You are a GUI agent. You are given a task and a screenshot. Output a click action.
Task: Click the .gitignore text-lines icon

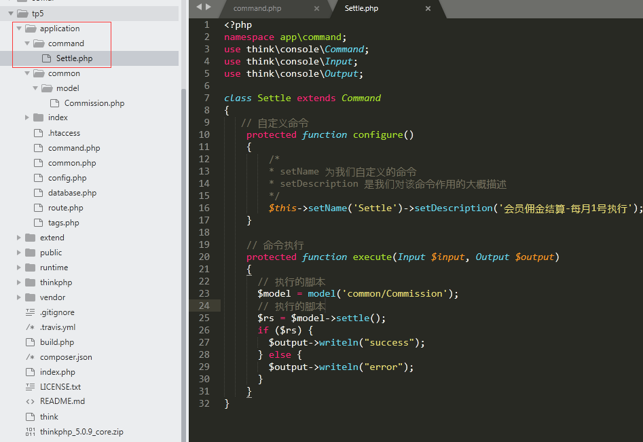(30, 312)
